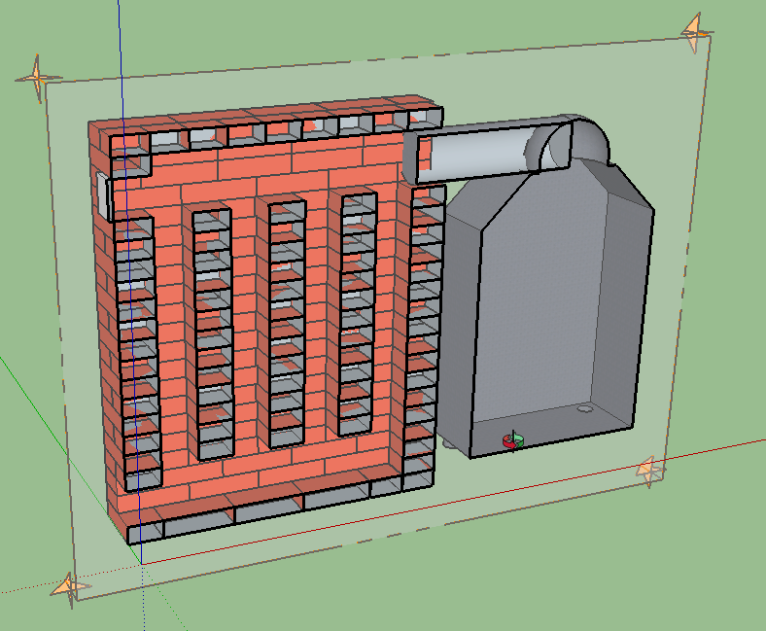Click the top-right section plane arrow marker
Screen dimensions: 766x631
coord(694,32)
